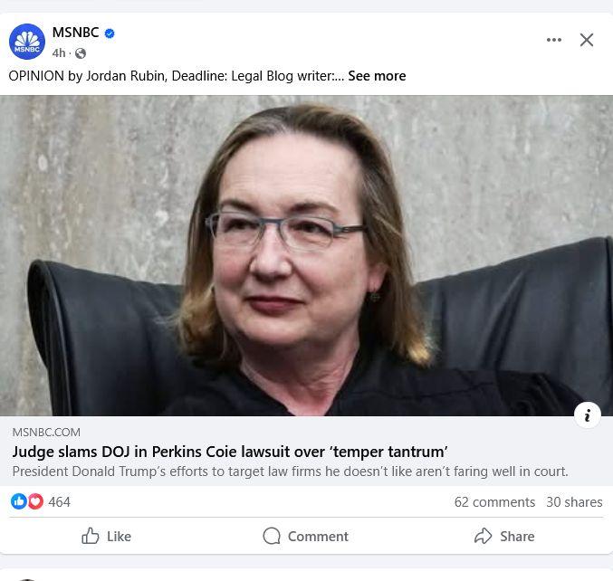Screen dimensions: 613x581
Task: Open the MSNBC profile logo
Action: (27, 42)
